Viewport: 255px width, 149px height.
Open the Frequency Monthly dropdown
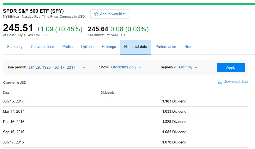[188, 67]
